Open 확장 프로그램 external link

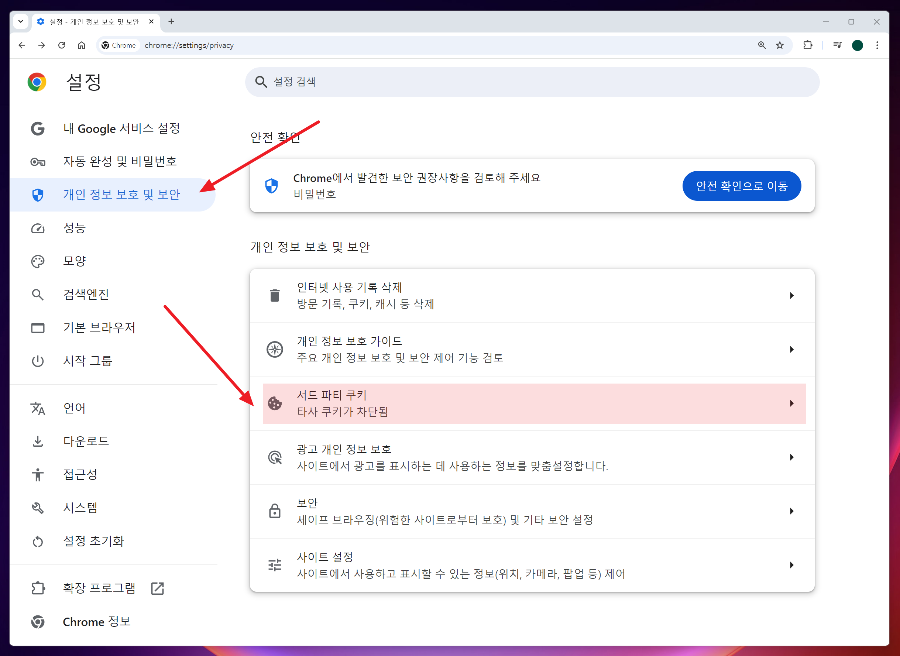99,588
